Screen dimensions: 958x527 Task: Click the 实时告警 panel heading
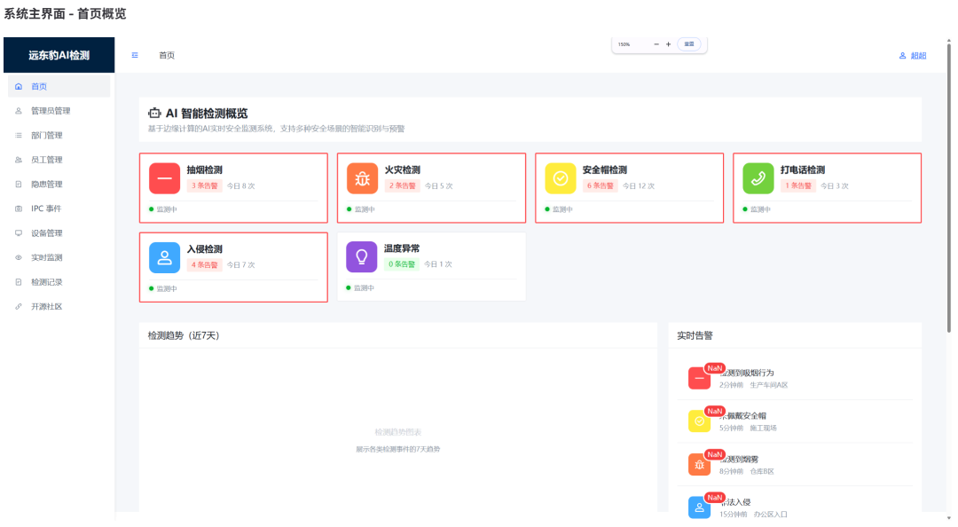[695, 335]
